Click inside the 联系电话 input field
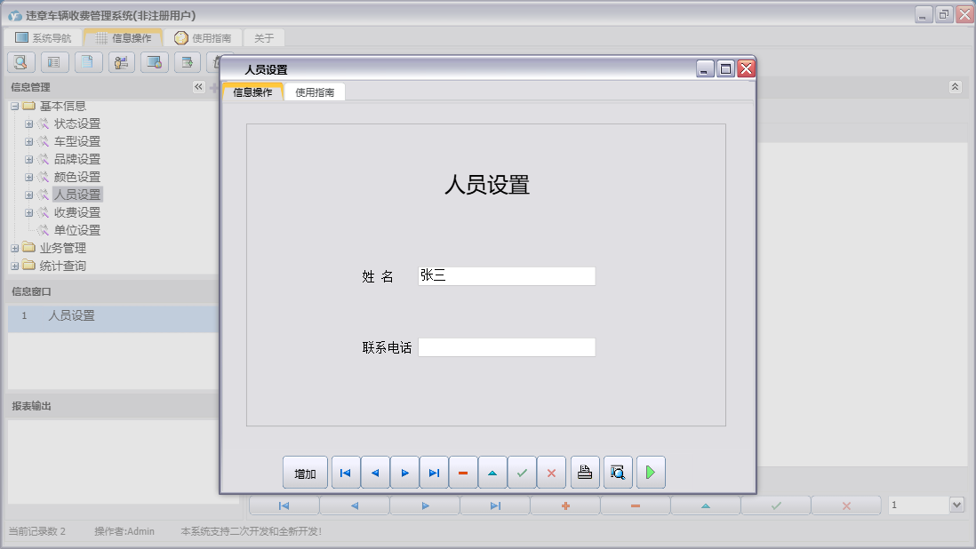The height and width of the screenshot is (549, 976). pyautogui.click(x=506, y=346)
